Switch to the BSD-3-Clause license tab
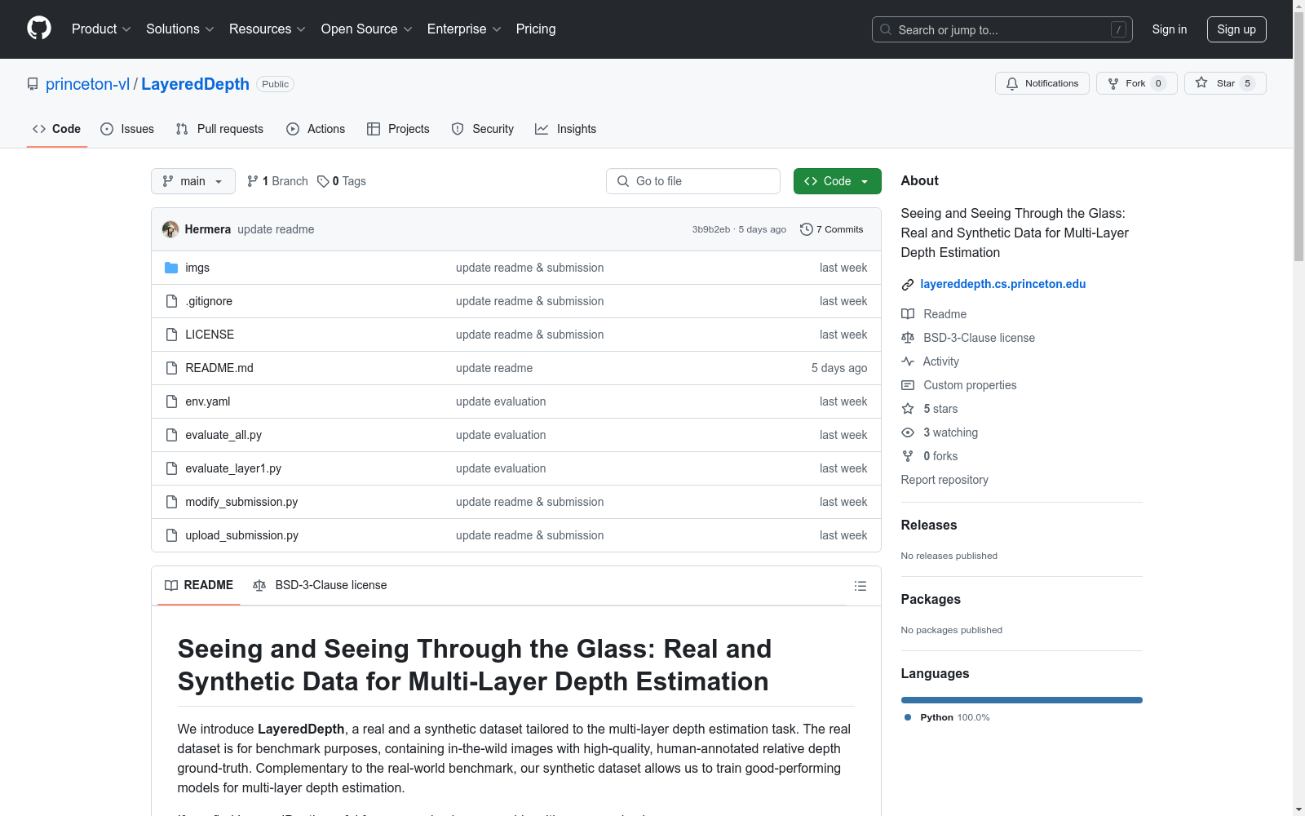 tap(321, 585)
